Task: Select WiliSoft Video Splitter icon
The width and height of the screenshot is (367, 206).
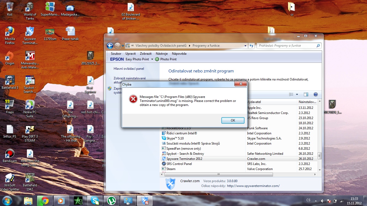Action: click(x=10, y=182)
